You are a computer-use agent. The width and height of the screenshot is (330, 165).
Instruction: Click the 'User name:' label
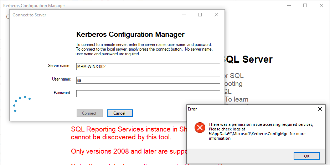[x=62, y=79]
